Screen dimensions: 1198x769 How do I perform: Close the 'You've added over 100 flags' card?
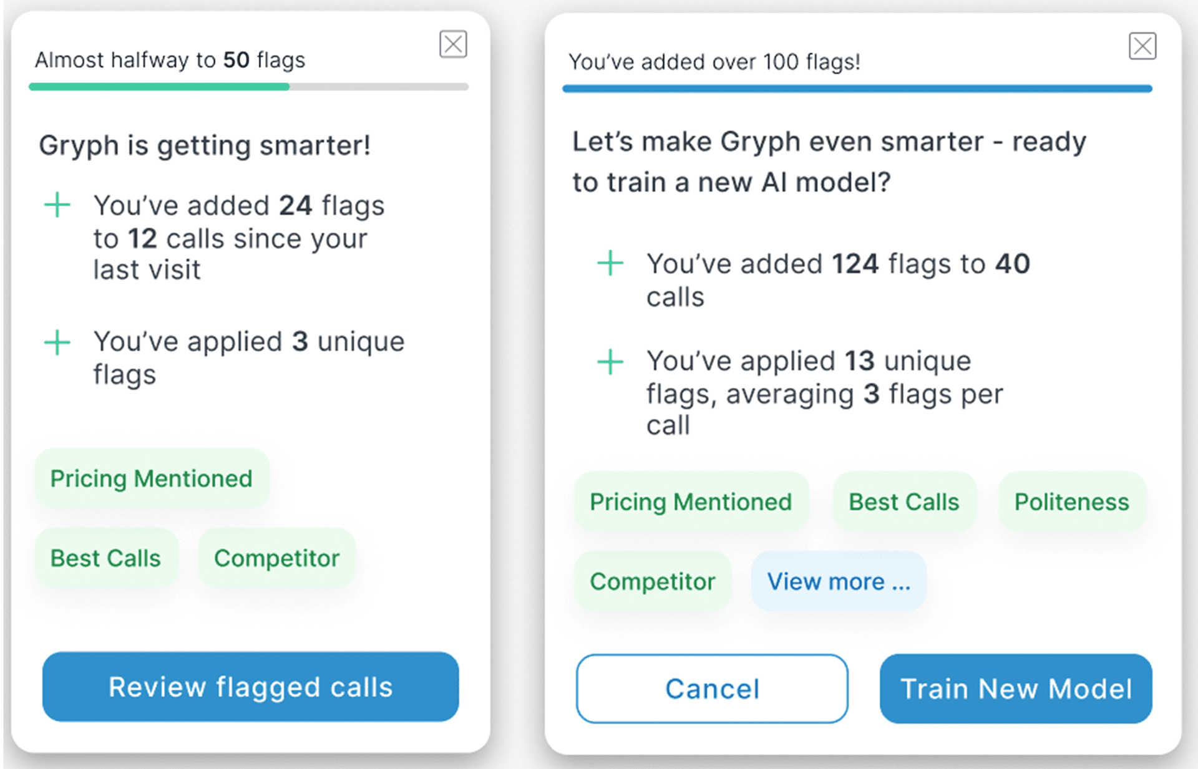1142,46
